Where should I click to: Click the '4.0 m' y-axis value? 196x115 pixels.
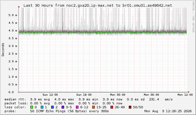point(13,31)
